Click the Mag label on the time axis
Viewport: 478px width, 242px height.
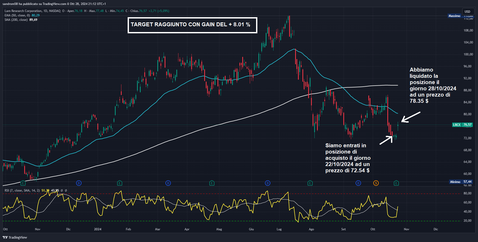219,229
